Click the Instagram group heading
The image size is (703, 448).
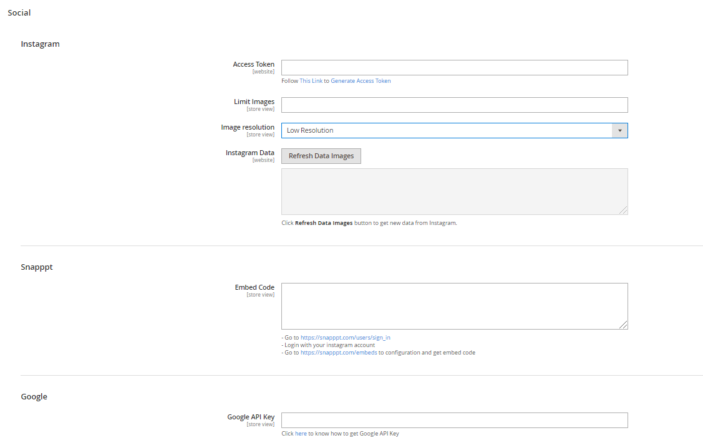pos(40,44)
